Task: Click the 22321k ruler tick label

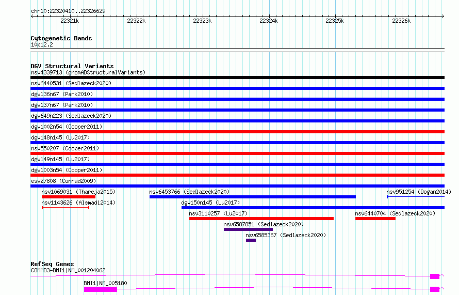Action: tap(70, 21)
